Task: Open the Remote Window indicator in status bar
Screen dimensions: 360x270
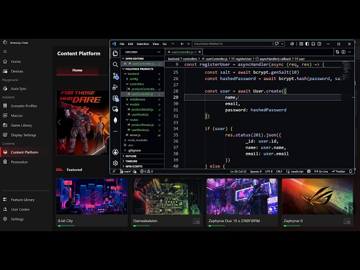Action: 114,171
